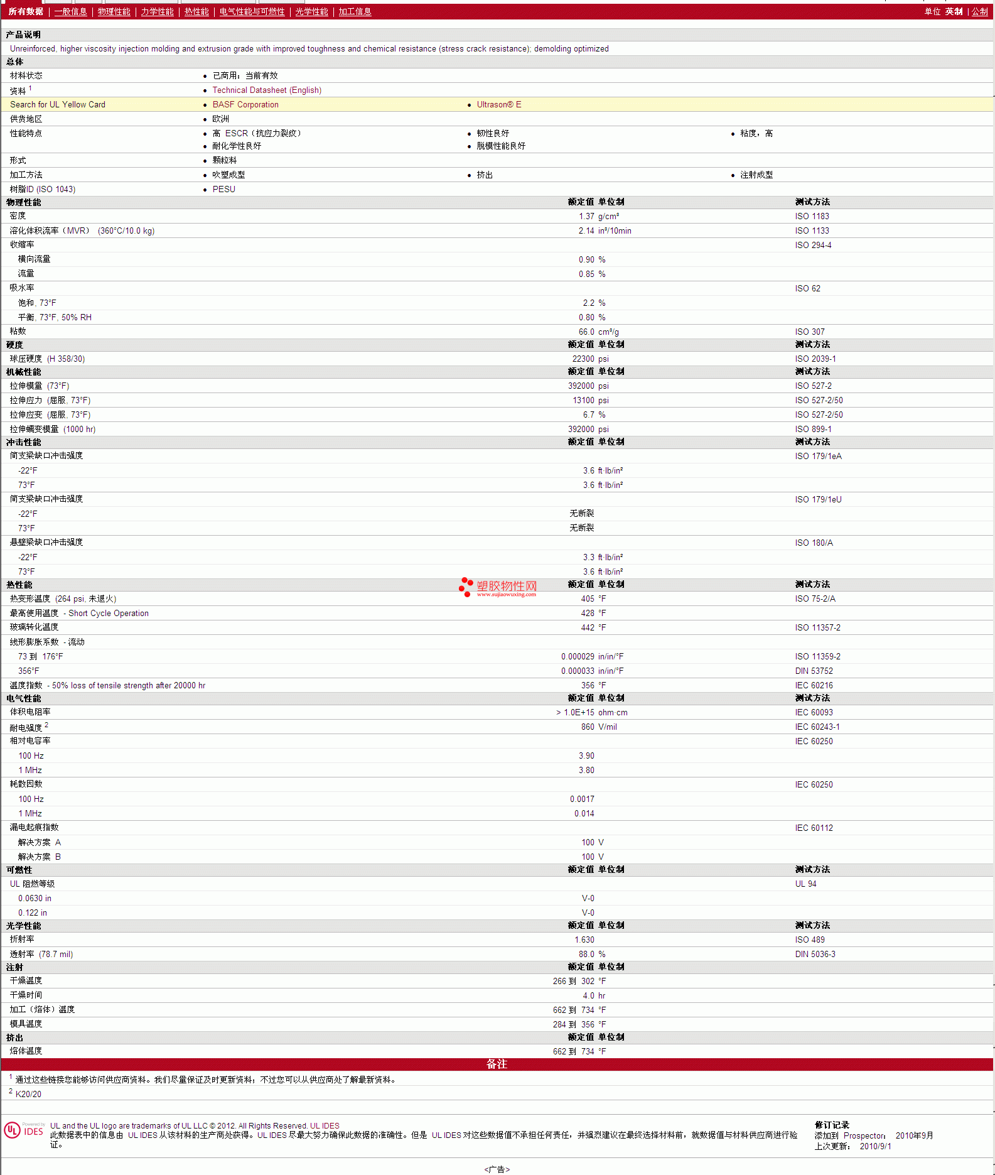Click ISO 11359-2 test method
The width and height of the screenshot is (995, 1175).
coord(817,656)
